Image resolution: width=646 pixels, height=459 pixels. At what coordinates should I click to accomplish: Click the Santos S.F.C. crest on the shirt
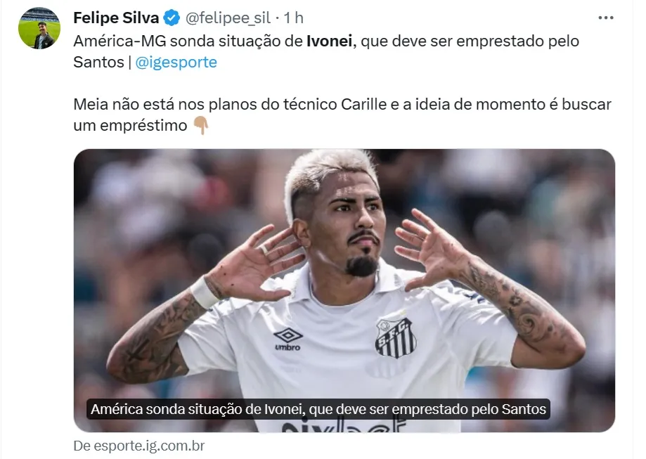click(396, 337)
